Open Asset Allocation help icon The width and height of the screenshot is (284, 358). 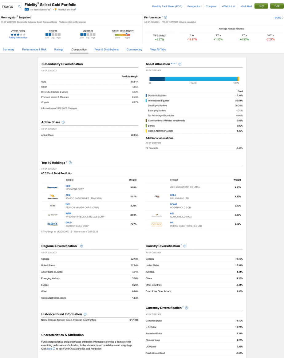180,64
